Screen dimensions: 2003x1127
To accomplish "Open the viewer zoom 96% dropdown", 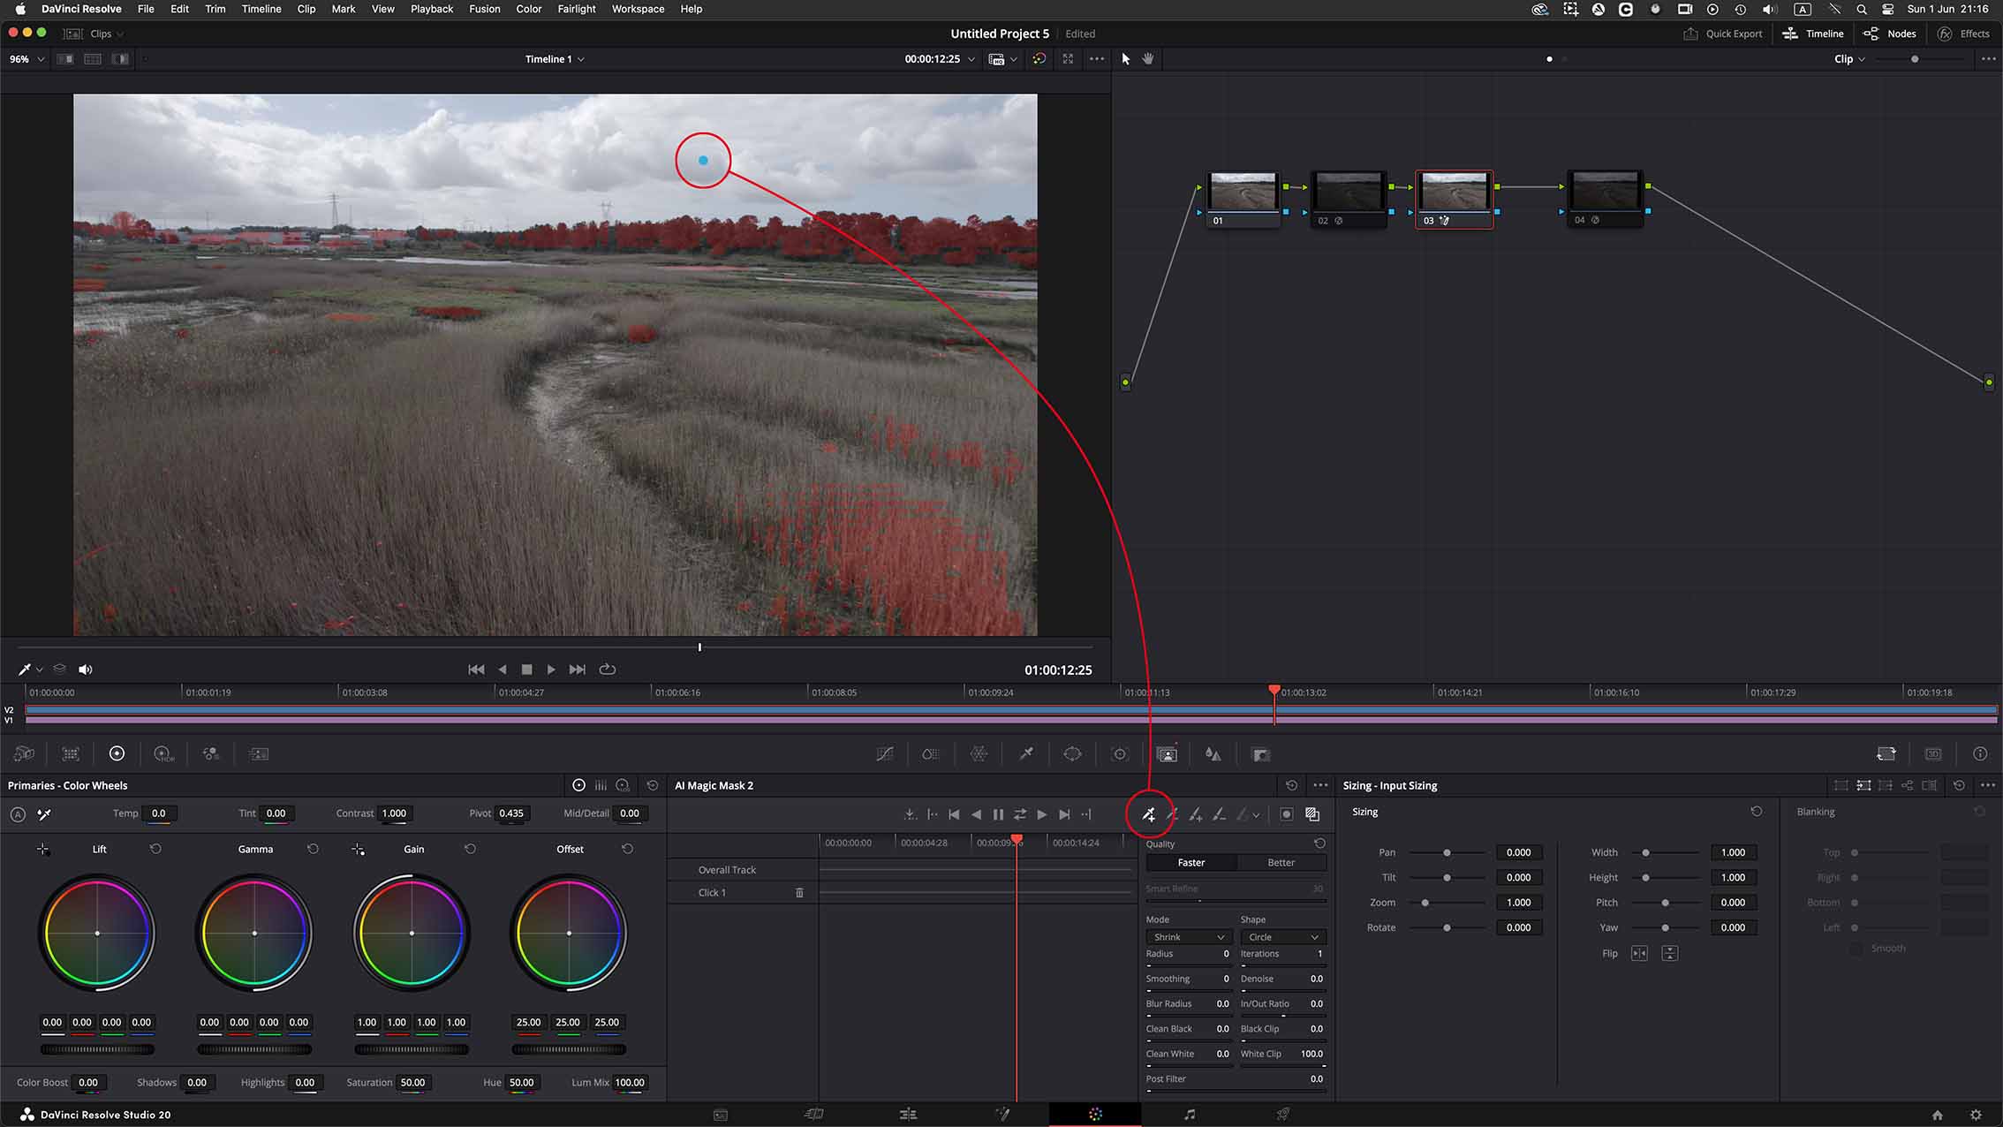I will coord(26,59).
